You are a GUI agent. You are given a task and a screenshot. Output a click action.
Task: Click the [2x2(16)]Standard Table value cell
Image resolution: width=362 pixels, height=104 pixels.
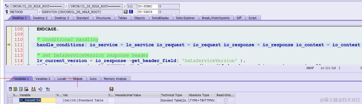(85, 100)
